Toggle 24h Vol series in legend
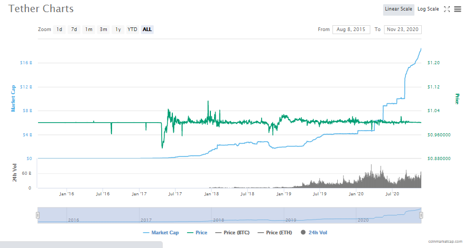Screen dimensions: 472x248 click(314, 233)
